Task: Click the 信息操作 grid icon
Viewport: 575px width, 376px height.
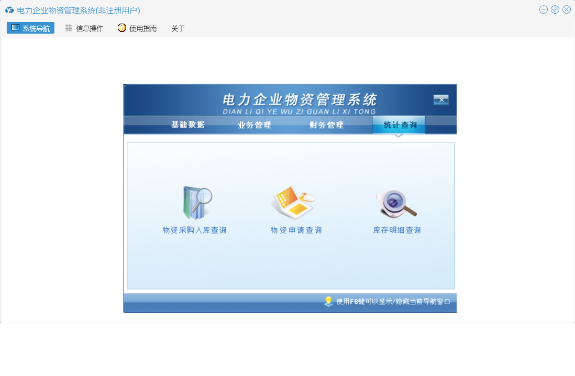Action: [x=69, y=28]
